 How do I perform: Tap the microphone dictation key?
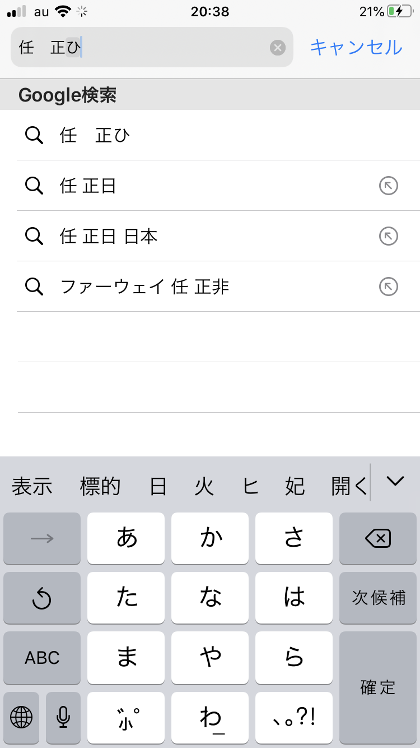(63, 717)
